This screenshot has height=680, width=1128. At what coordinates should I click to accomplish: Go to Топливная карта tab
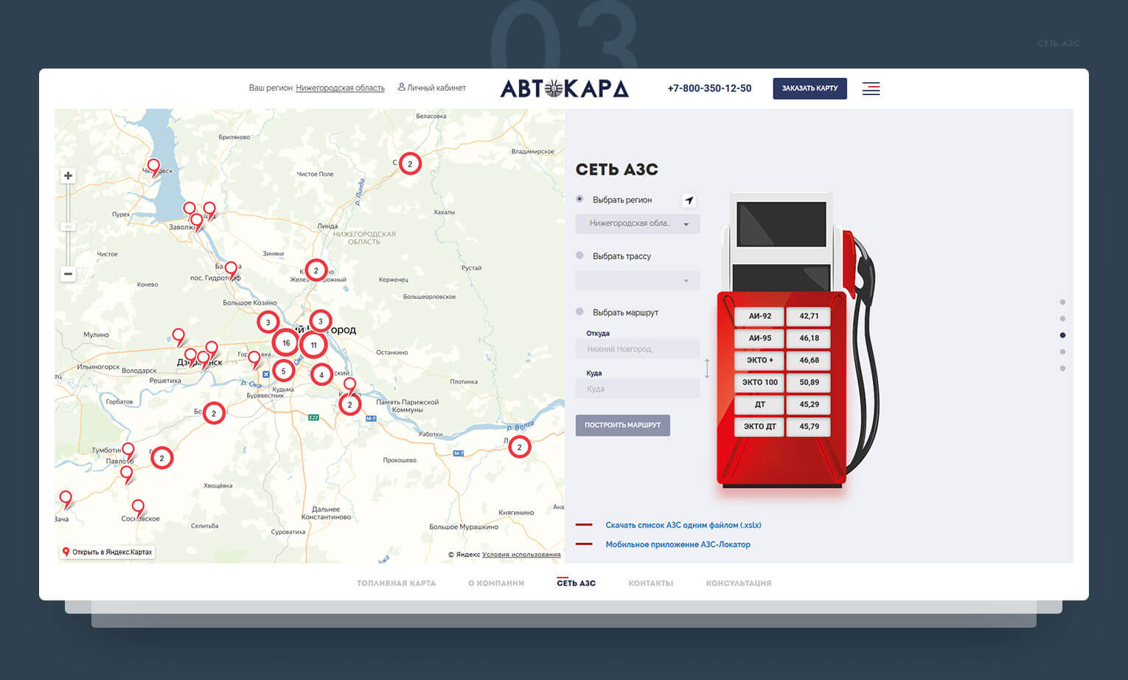pyautogui.click(x=396, y=583)
